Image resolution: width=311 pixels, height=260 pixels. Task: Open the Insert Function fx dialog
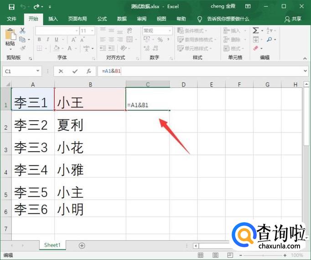pos(89,71)
